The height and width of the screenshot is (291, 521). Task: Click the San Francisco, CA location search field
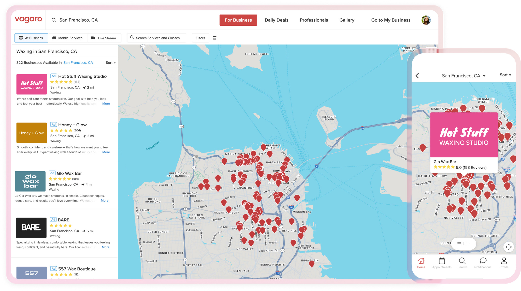[78, 20]
